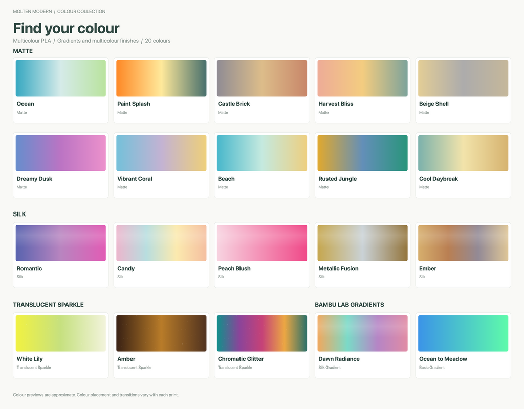Click the 'Metallic Fusion' card name
The image size is (524, 409).
click(x=339, y=269)
